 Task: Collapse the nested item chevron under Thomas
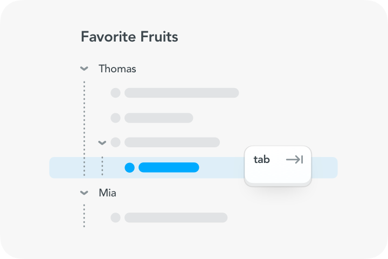point(102,143)
